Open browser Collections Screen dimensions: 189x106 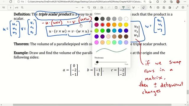pyautogui.click(x=171, y=2)
